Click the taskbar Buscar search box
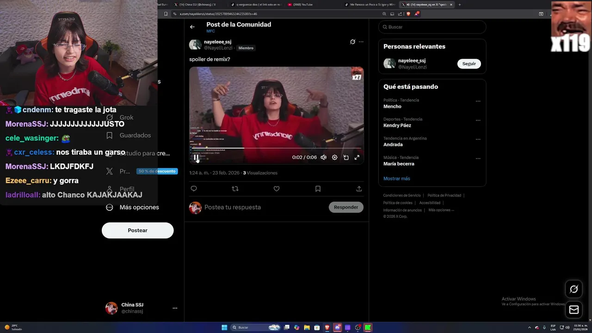 [x=256, y=327]
